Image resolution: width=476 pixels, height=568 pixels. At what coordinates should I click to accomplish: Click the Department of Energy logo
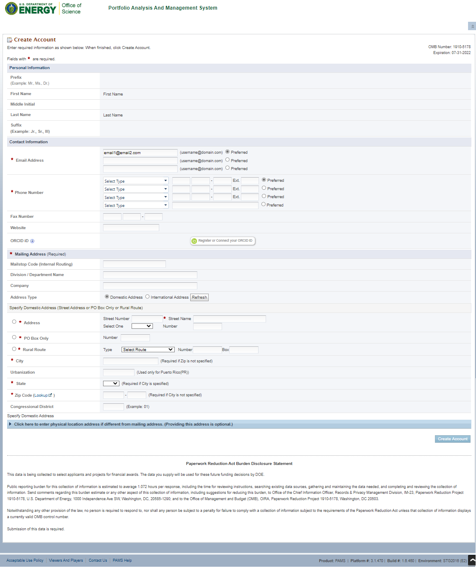click(x=31, y=8)
